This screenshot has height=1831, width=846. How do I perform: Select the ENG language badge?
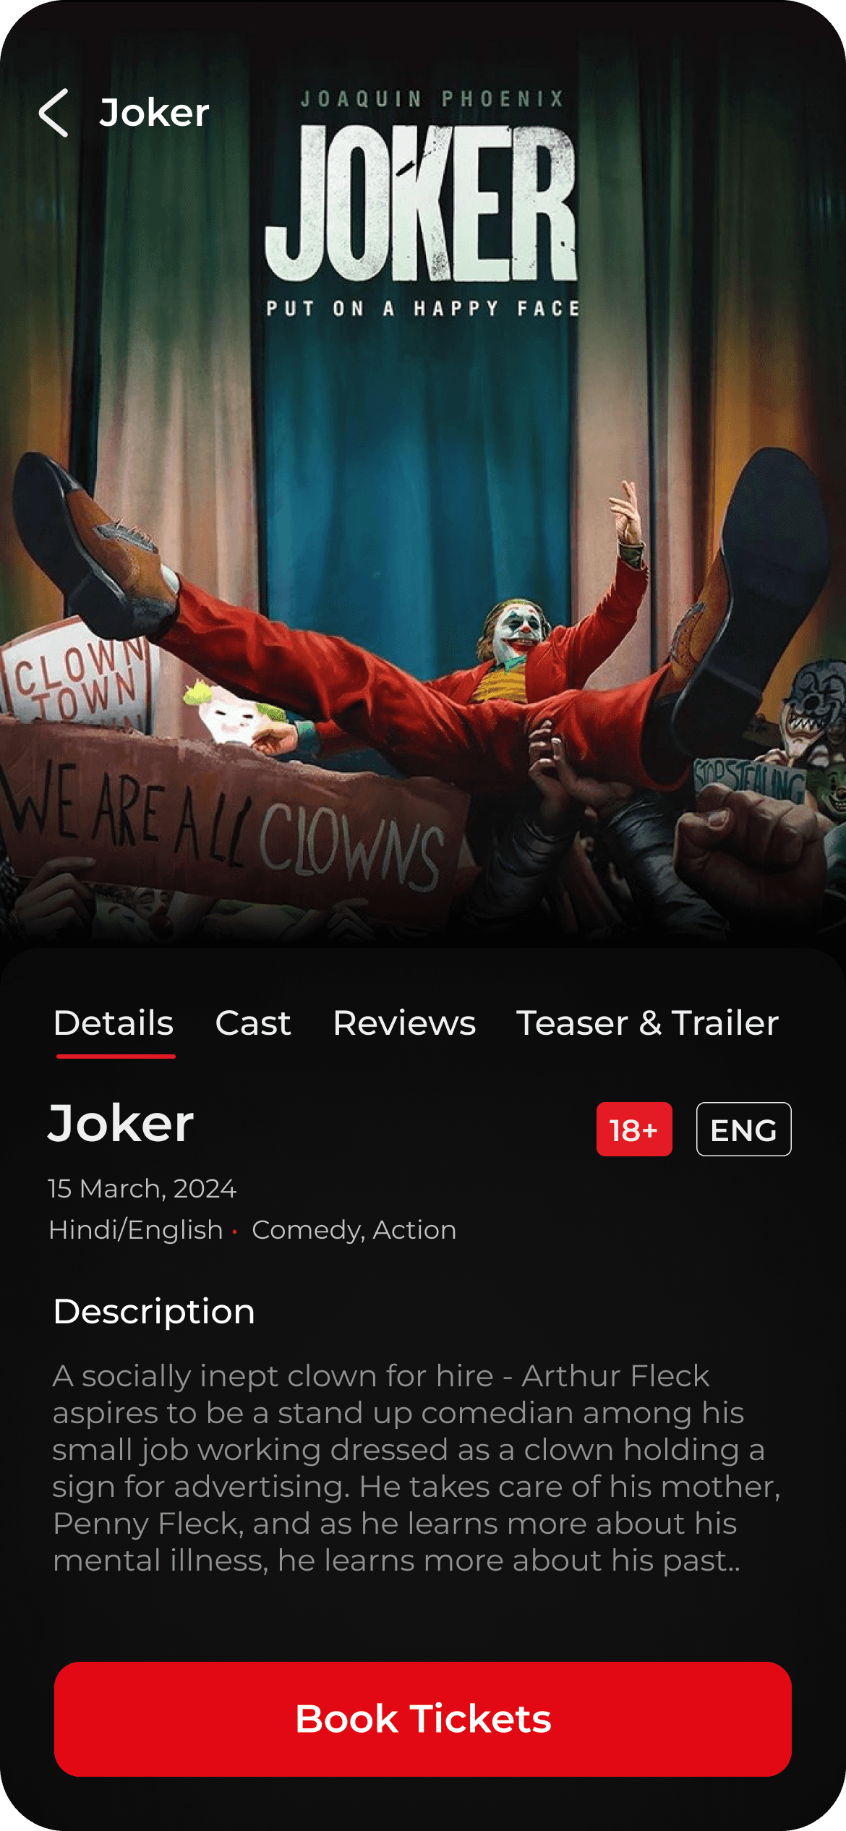click(743, 1129)
